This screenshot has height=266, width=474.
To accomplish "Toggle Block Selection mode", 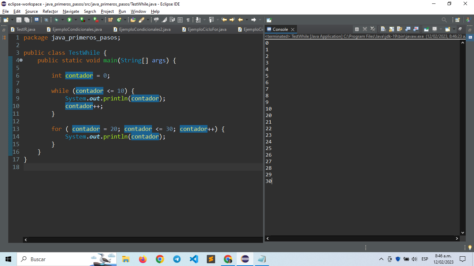I will click(180, 20).
